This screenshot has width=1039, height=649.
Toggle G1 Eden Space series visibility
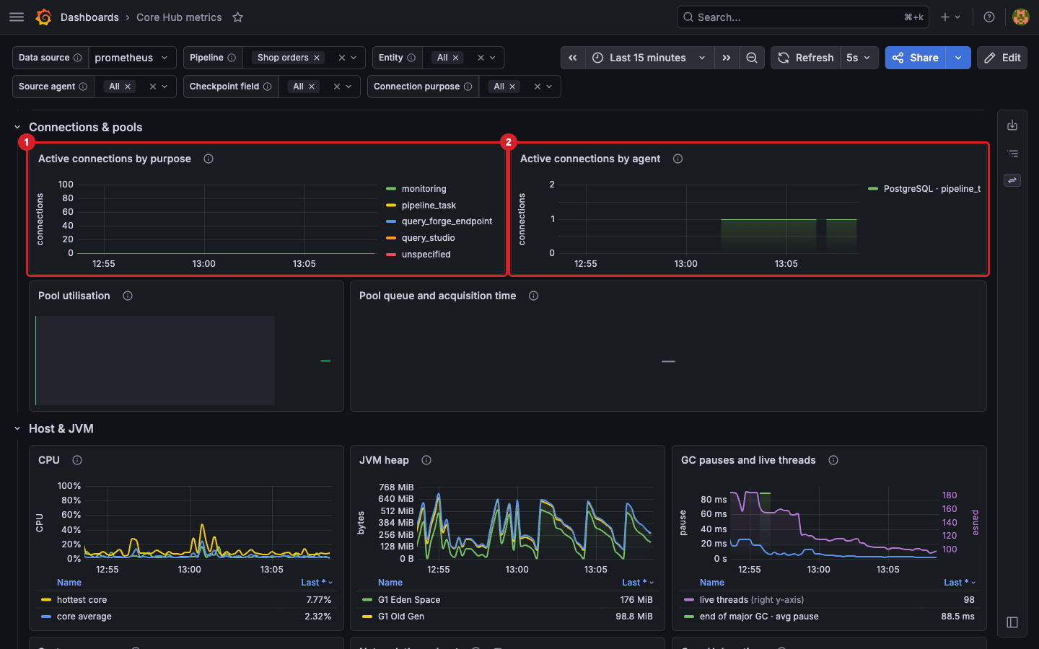[409, 600]
